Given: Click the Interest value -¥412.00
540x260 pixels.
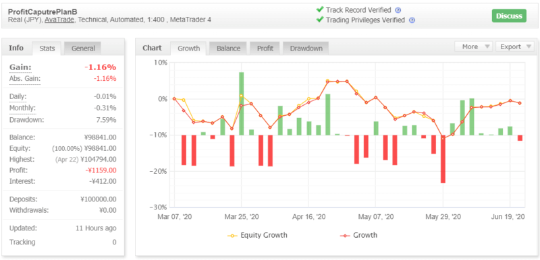Looking at the screenshot, I should [x=103, y=181].
